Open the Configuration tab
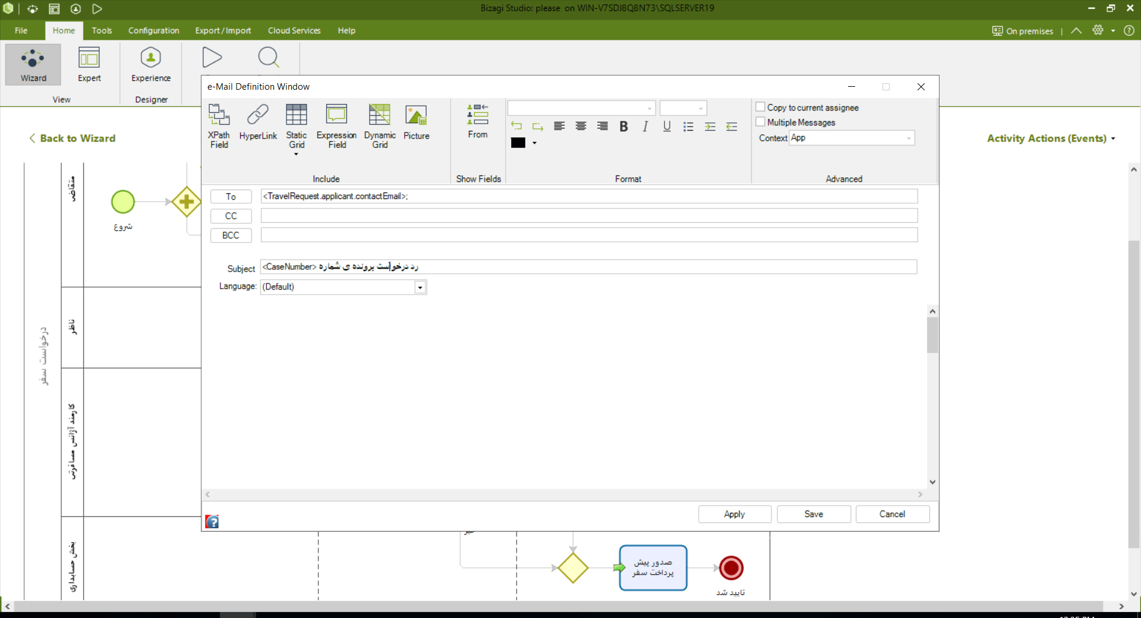1141x618 pixels. (x=153, y=30)
